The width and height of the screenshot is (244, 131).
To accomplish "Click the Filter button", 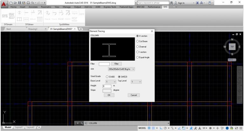I will click(x=116, y=64).
